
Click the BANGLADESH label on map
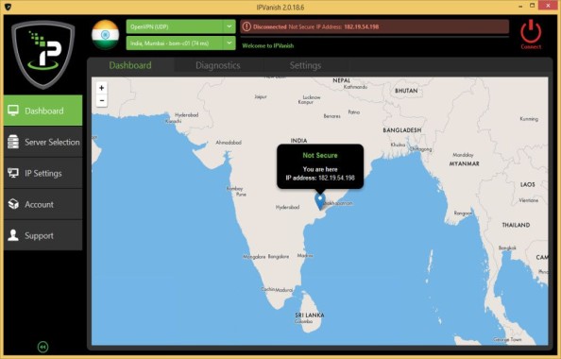coord(401,130)
